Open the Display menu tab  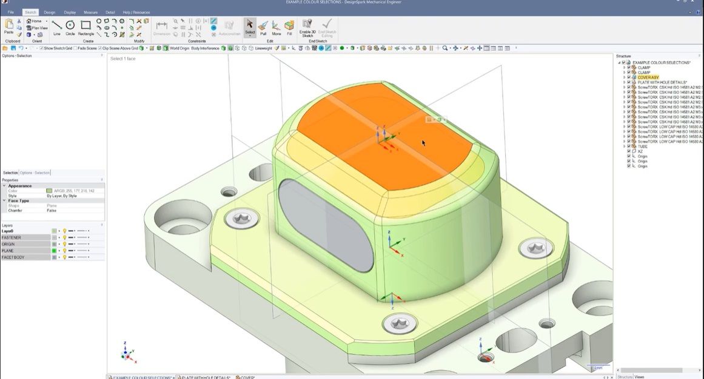click(x=70, y=12)
